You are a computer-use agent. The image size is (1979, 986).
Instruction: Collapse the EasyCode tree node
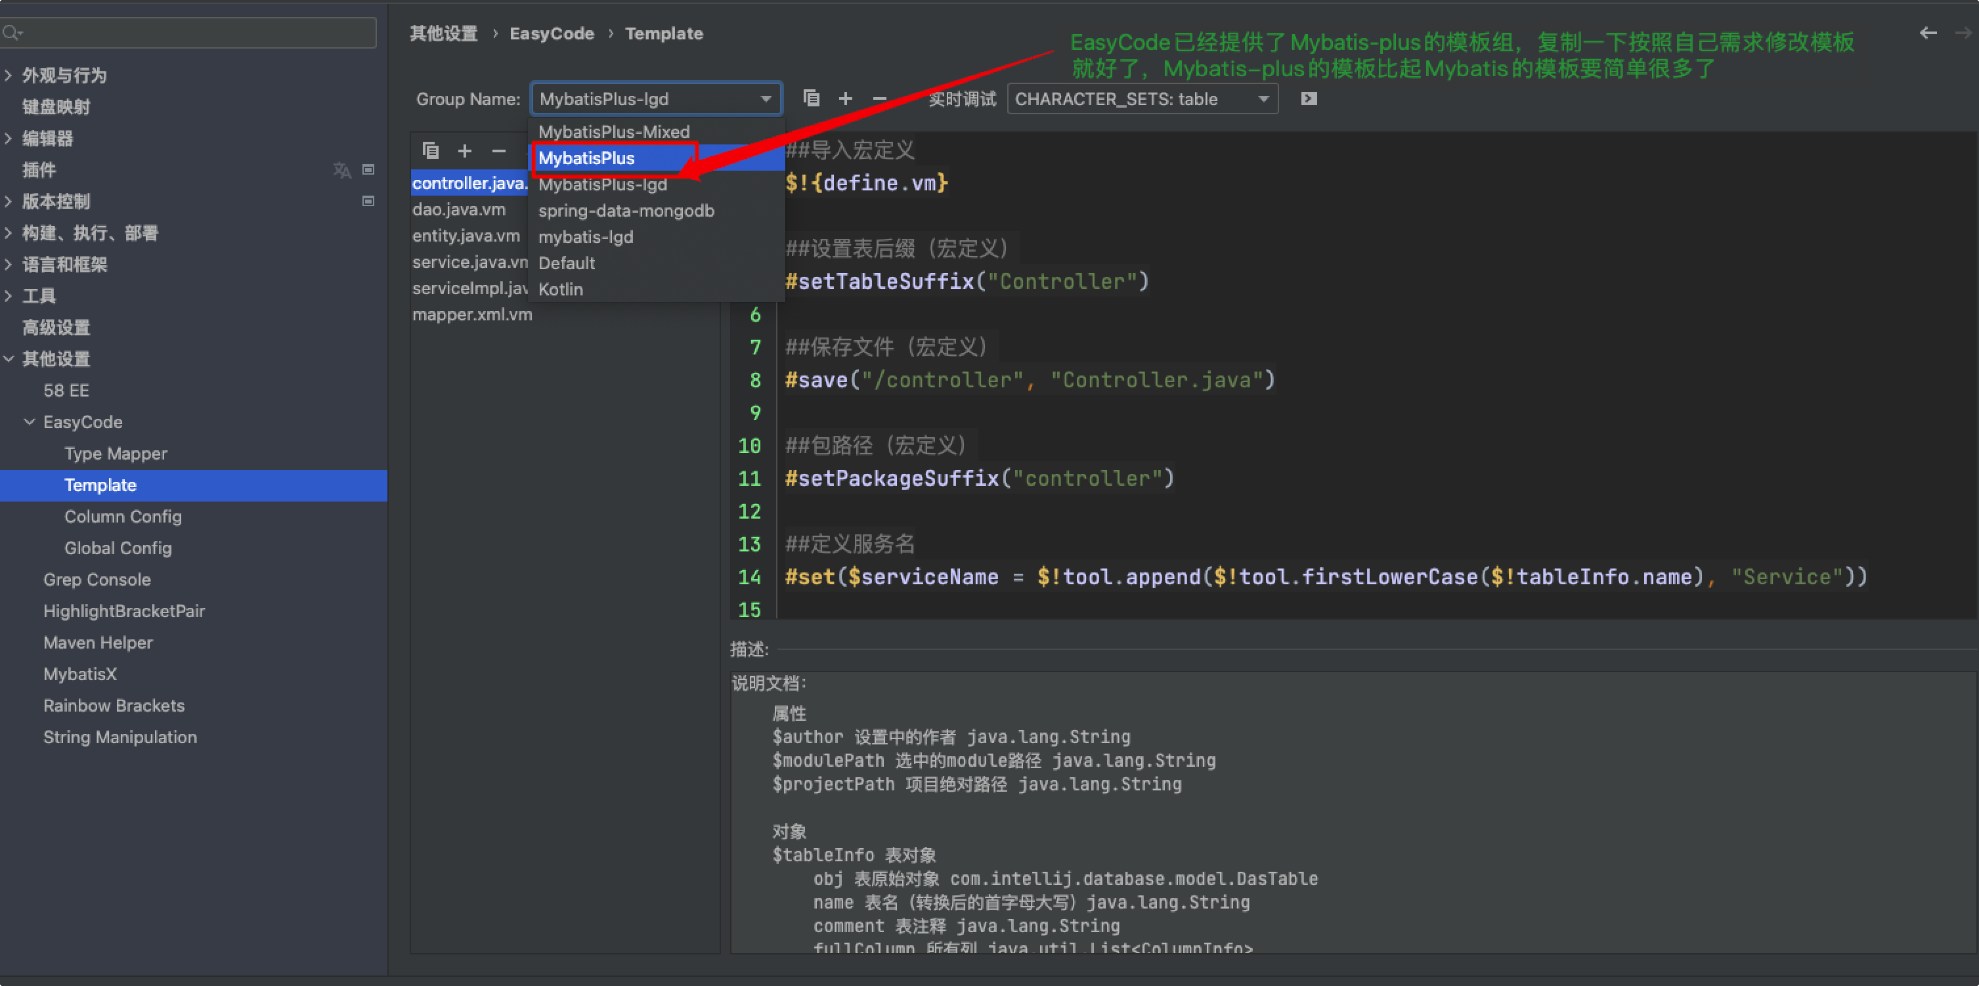(29, 421)
